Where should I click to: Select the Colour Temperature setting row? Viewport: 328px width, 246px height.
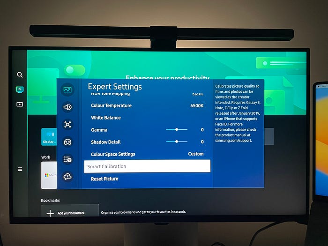point(147,105)
